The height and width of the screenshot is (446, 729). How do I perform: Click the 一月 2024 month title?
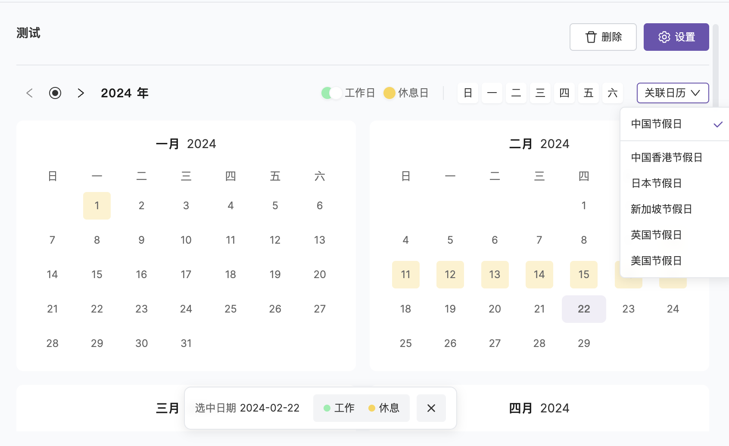click(186, 144)
